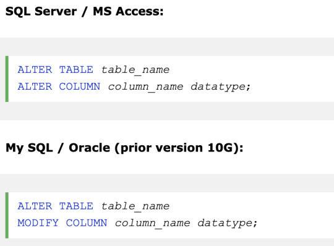Click the word 'Access' in the heading
334x246 pixels.
coord(137,12)
